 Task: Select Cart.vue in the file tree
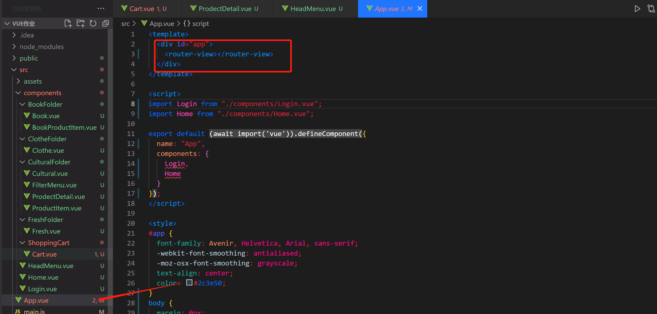click(55, 254)
